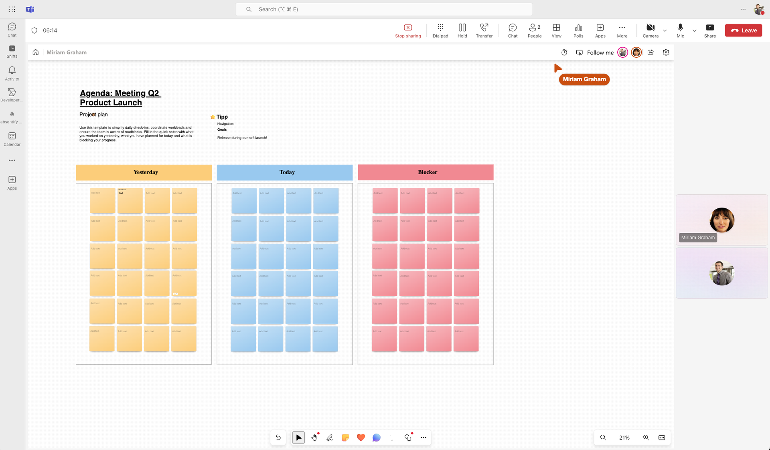Open the Calendar sidebar tab

(12, 139)
